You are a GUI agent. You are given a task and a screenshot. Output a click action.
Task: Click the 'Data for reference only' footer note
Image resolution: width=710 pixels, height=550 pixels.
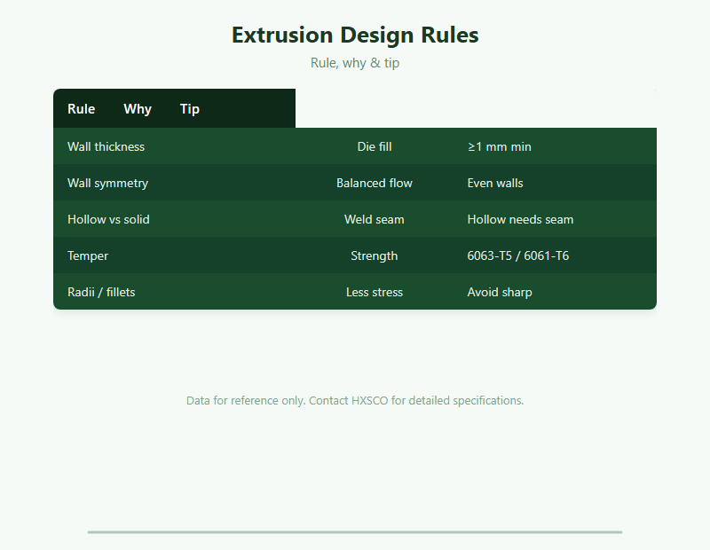[x=355, y=401]
